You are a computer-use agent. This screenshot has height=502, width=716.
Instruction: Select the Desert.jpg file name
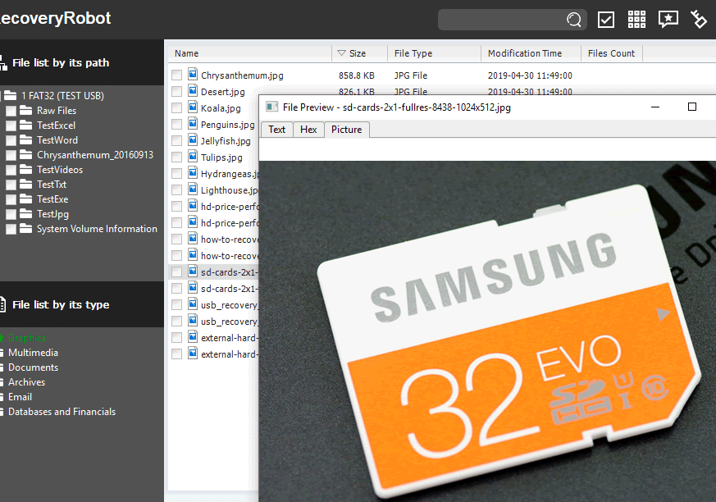coord(223,92)
